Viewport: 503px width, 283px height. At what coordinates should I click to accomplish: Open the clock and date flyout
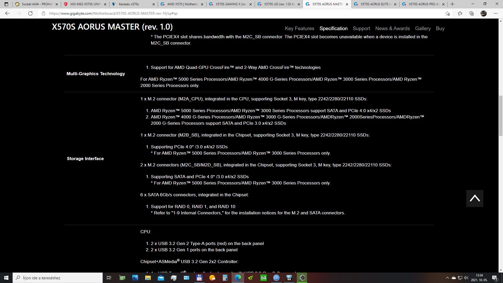[479, 278]
